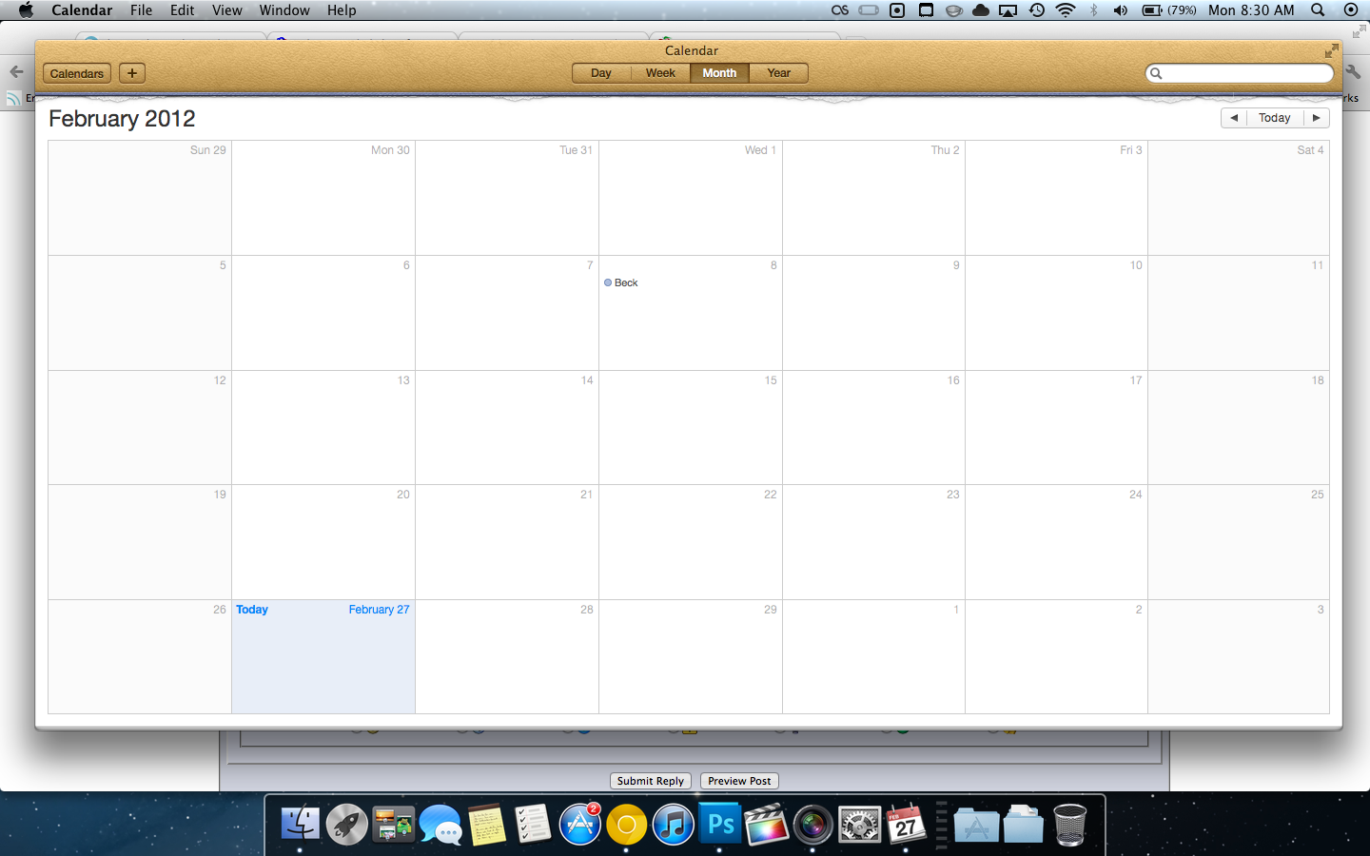Image resolution: width=1370 pixels, height=856 pixels.
Task: Click the Today button
Action: point(1275,117)
